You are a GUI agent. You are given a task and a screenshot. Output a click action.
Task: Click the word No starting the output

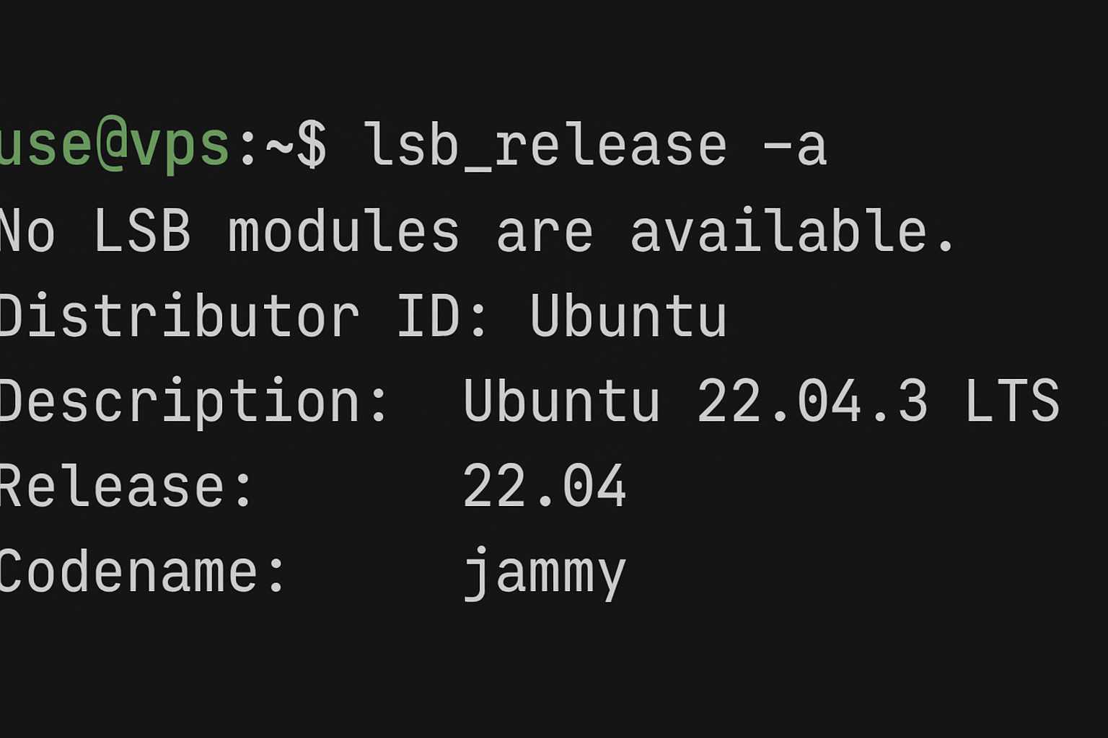click(26, 231)
